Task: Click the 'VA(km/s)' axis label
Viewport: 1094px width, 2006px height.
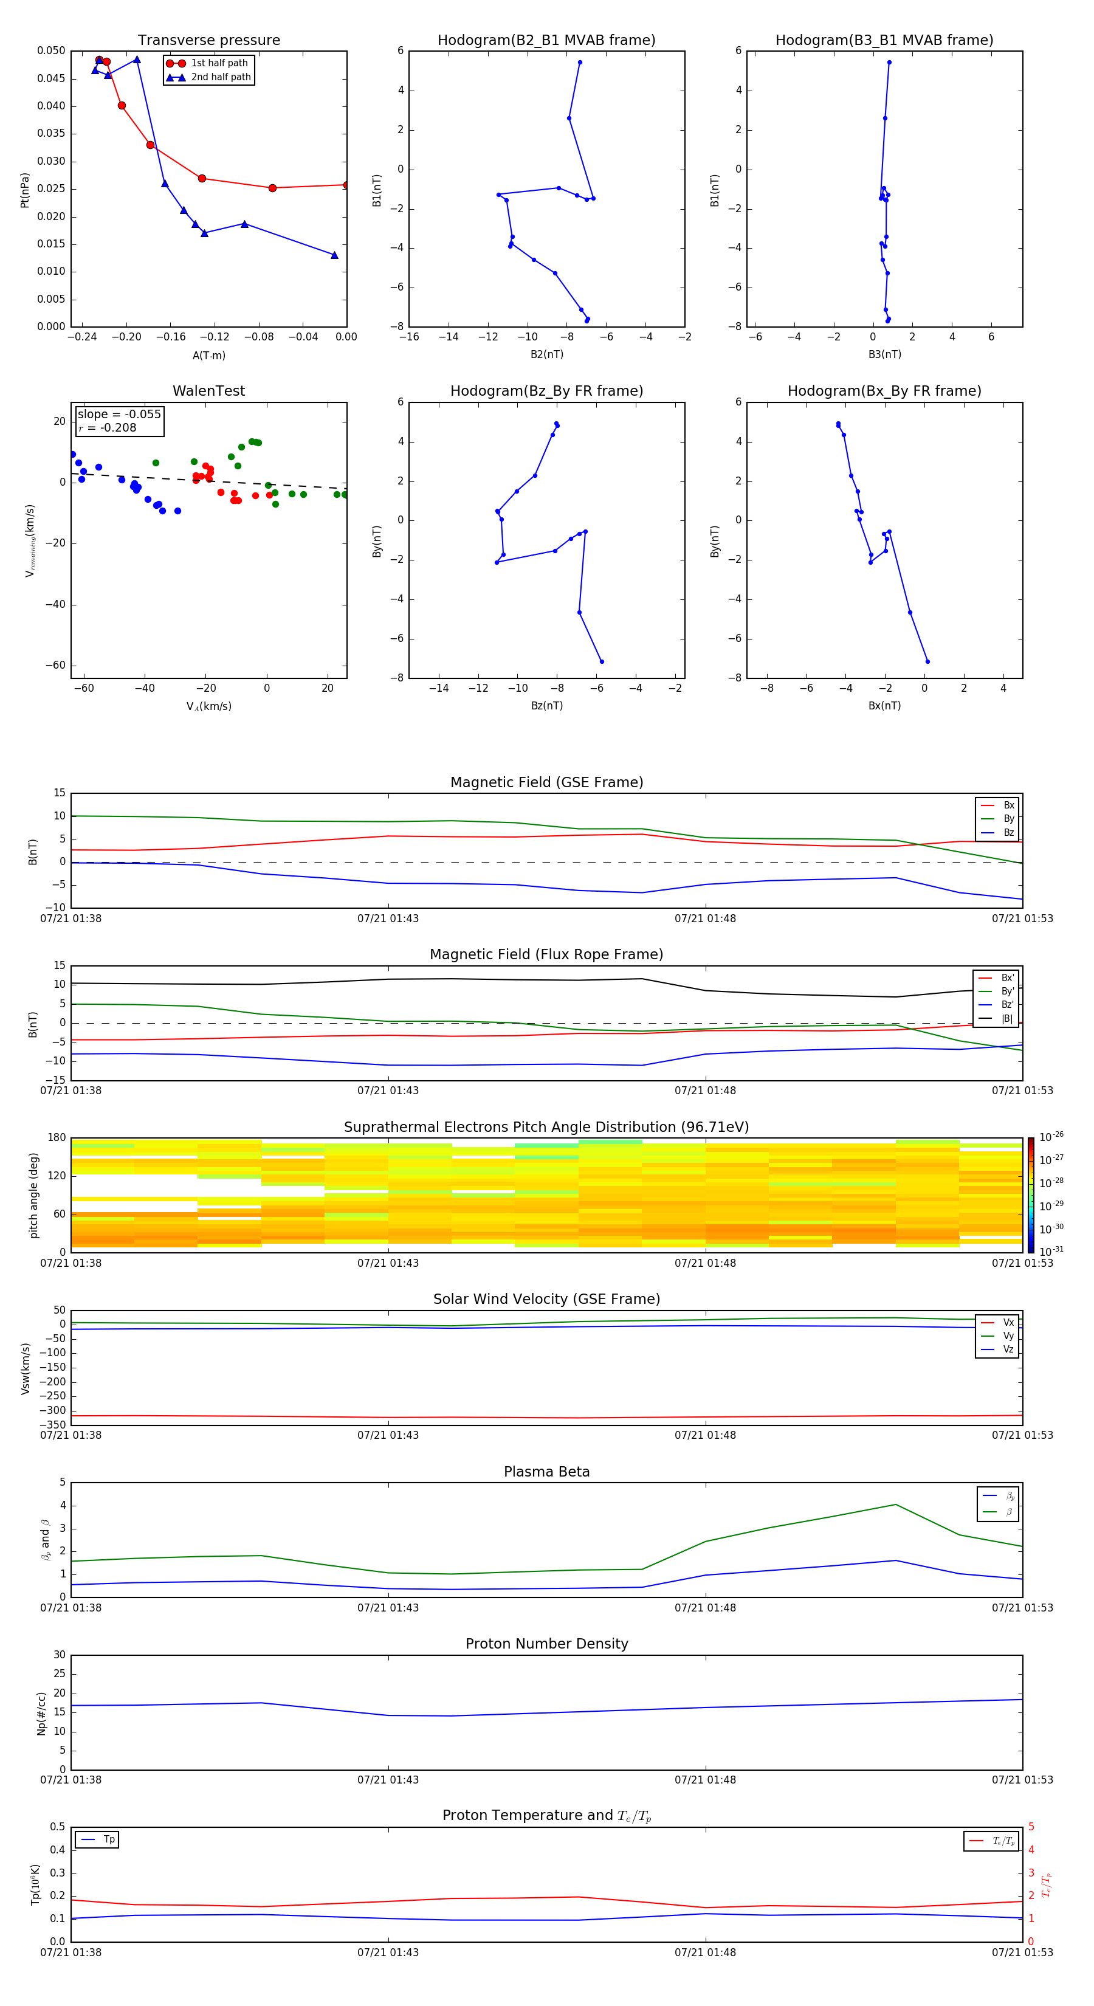Action: [x=208, y=706]
